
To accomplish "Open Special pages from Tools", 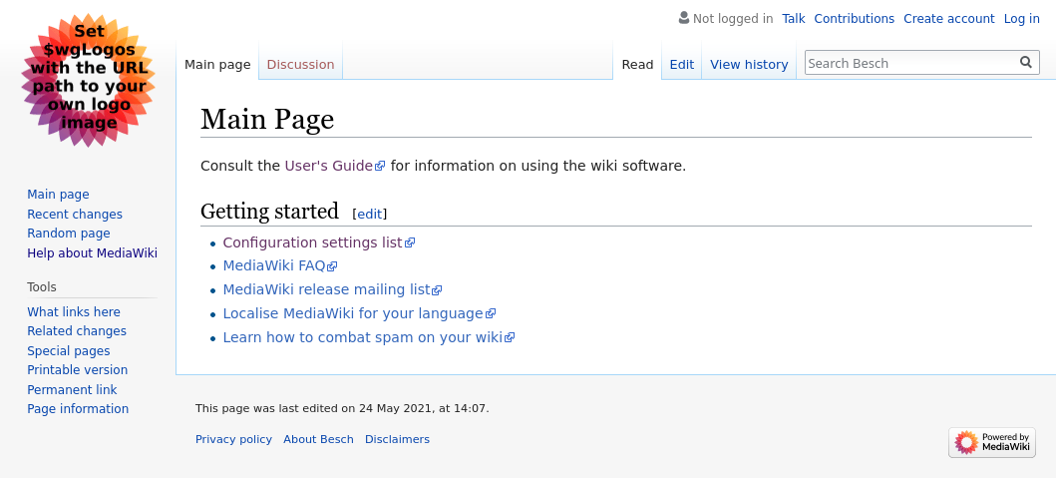I will (x=69, y=351).
